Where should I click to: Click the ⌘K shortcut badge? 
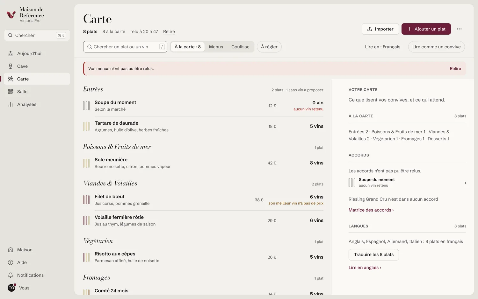tap(61, 35)
